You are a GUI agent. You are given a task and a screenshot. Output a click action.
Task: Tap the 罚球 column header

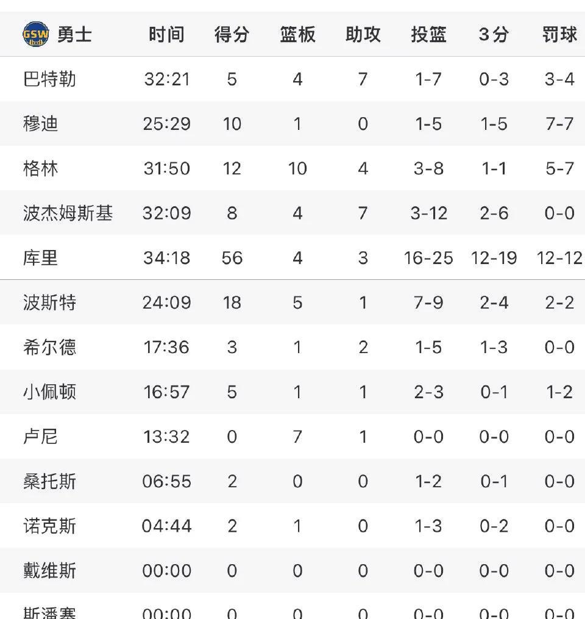(559, 34)
